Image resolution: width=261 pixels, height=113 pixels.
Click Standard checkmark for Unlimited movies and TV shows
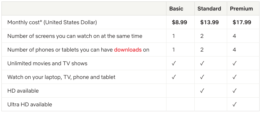[x=202, y=63]
